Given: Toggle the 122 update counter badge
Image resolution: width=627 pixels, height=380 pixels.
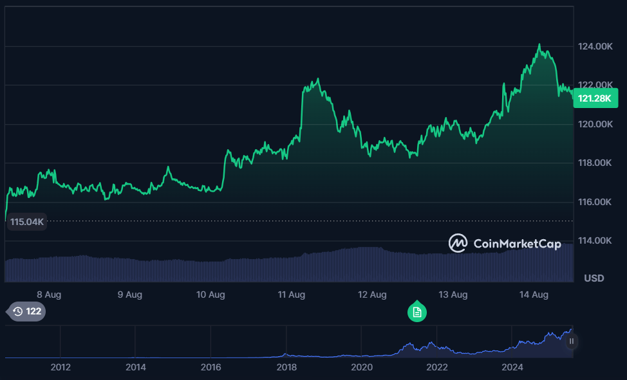Looking at the screenshot, I should click(26, 311).
